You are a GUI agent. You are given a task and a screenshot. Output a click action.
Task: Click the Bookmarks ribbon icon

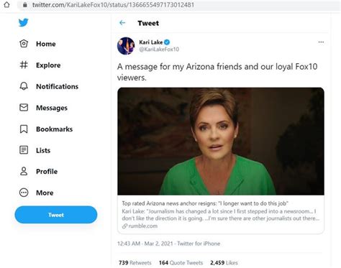coord(24,129)
